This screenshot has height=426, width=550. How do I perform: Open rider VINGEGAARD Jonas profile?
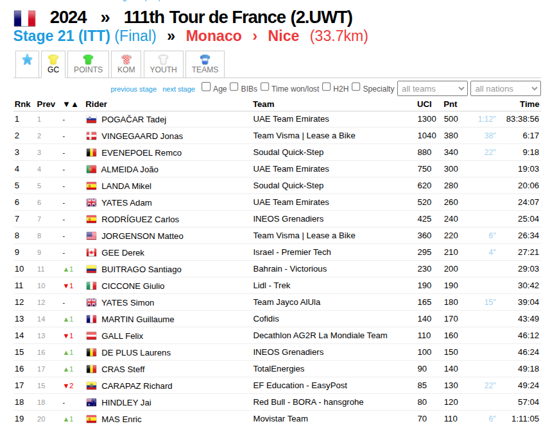142,136
